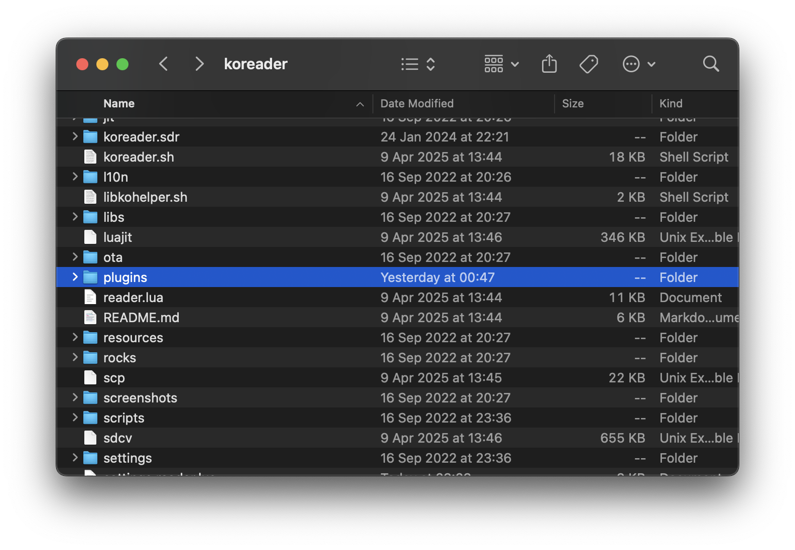Click the rocks folder icon
795x550 pixels.
[90, 357]
